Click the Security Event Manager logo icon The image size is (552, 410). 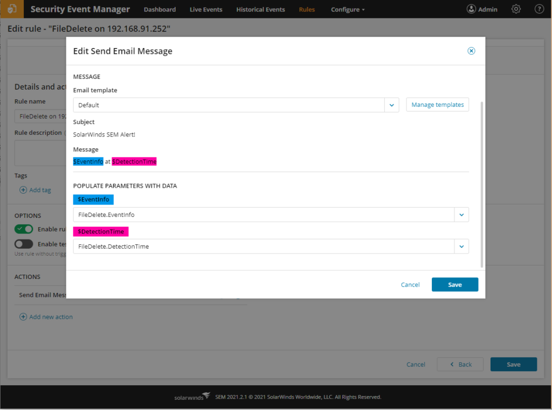(x=12, y=9)
